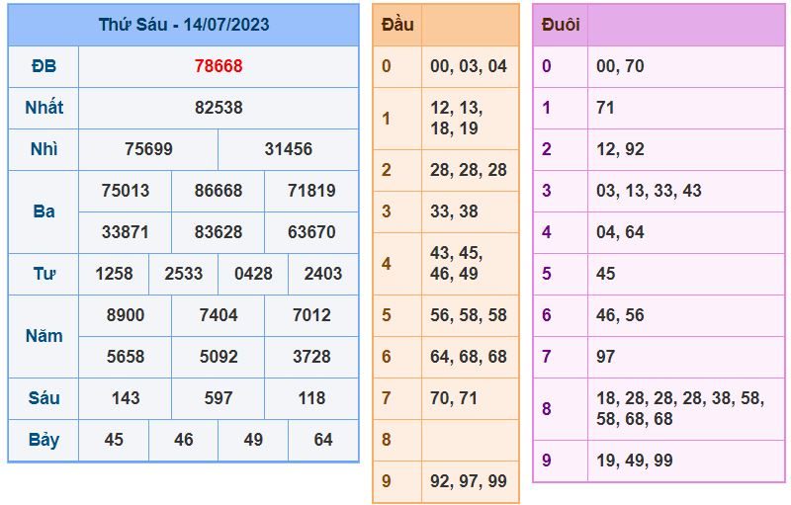The image size is (791, 505).
Task: Select the Bảy prize label
Action: pos(44,440)
